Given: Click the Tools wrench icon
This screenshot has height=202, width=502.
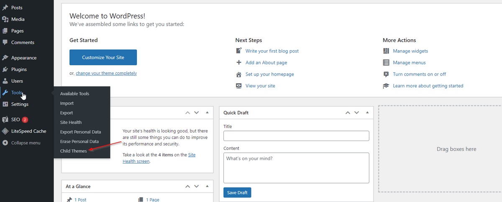Looking at the screenshot, I should click(5, 92).
